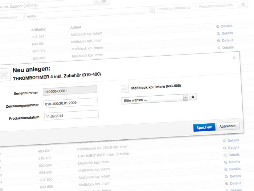
Task: Click the image placeholder beside Neu anlegen heading
Action: 4,75
